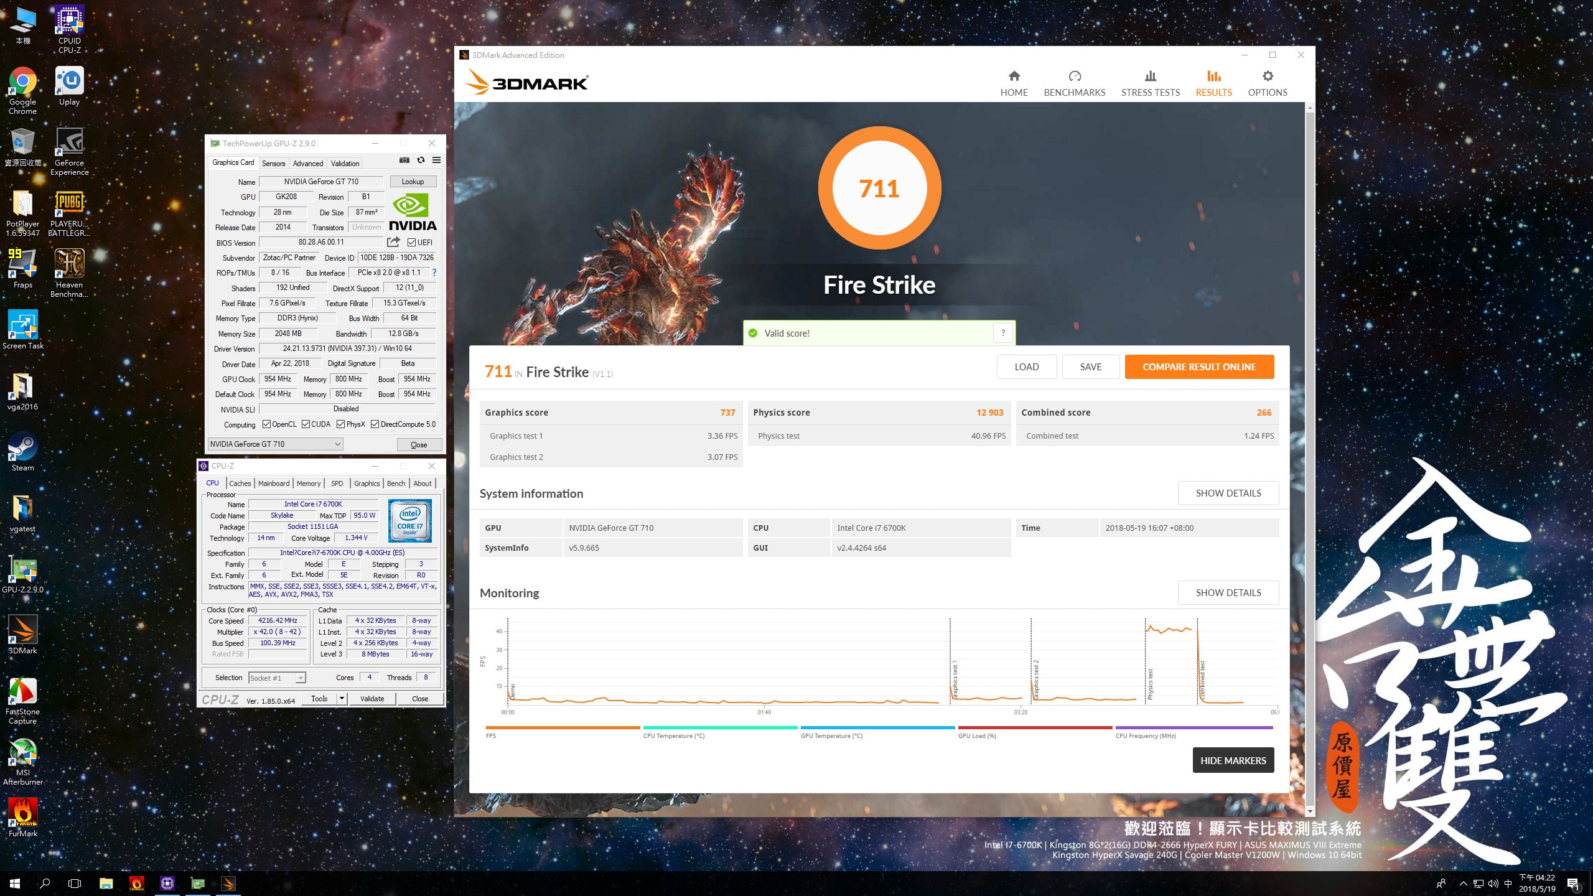Open CPU-Z Graphics tab
Viewport: 1593px width, 896px height.
click(x=367, y=483)
